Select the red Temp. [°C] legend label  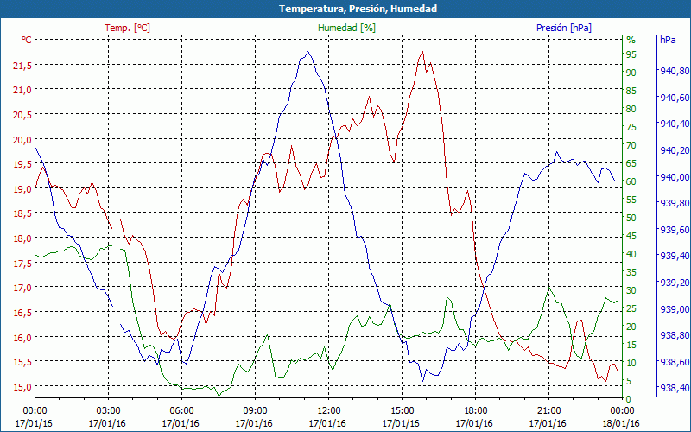tap(127, 28)
